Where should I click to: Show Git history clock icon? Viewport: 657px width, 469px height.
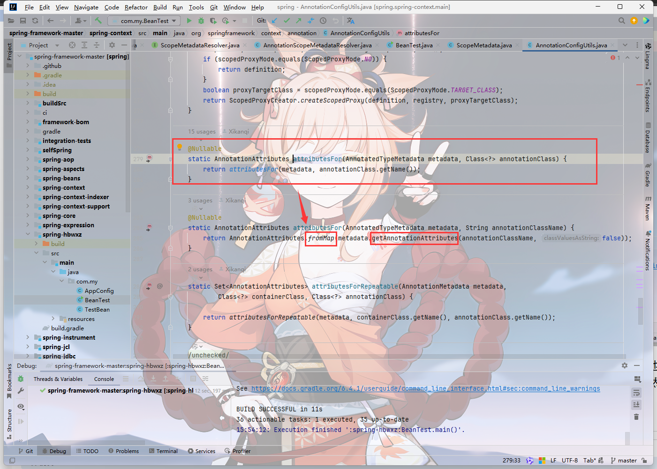(x=323, y=21)
